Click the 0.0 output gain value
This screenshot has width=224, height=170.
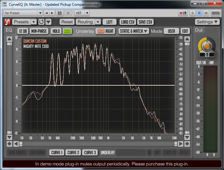click(x=207, y=55)
